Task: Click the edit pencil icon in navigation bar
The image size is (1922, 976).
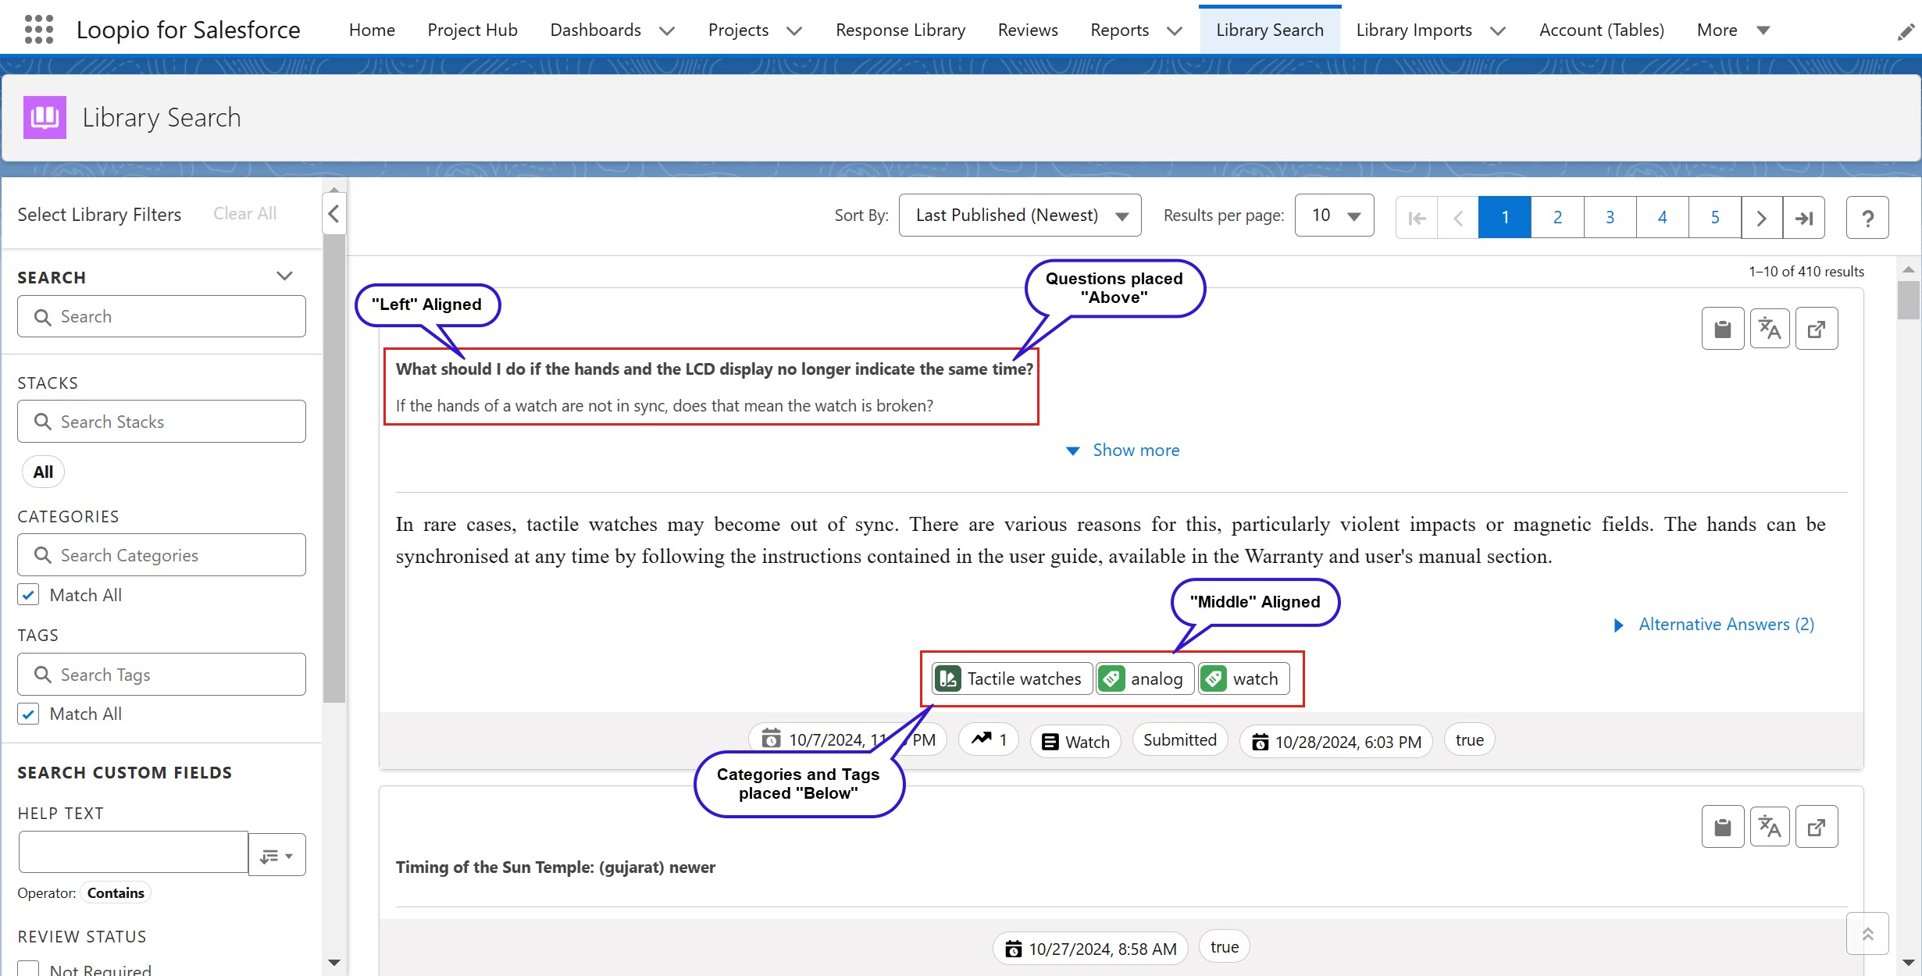Action: point(1905,31)
